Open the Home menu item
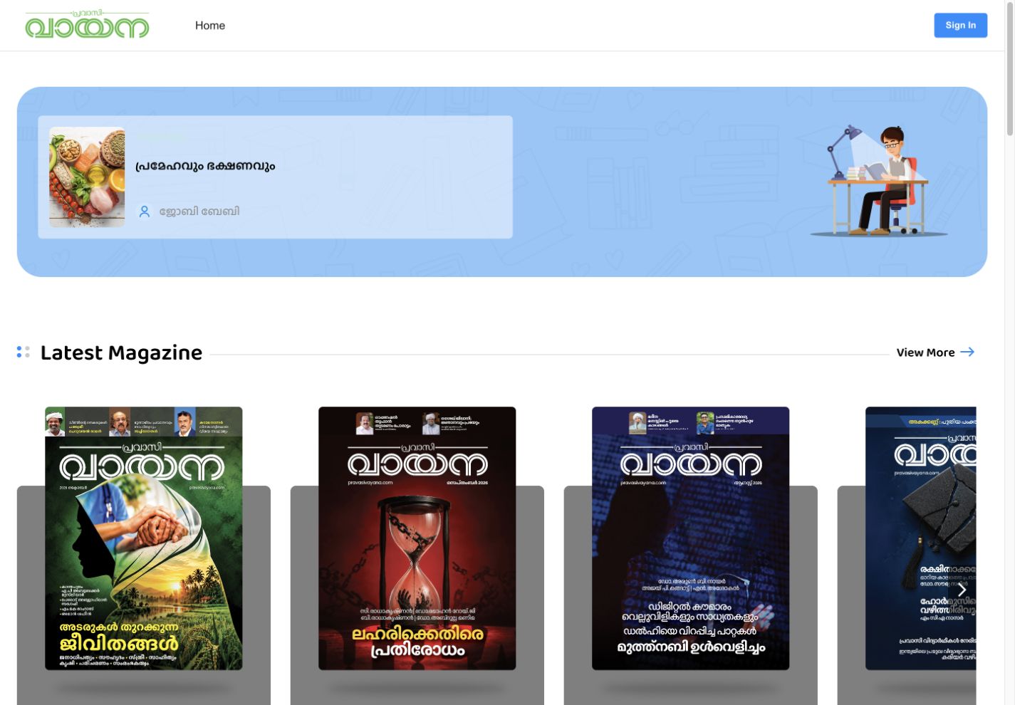Screen dimensions: 1015x705 [x=210, y=26]
